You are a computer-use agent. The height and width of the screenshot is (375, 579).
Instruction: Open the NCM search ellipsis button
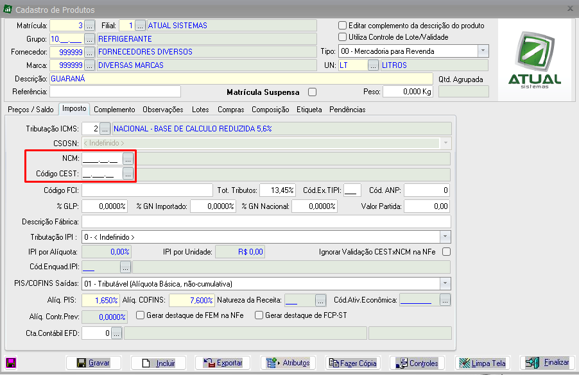click(x=128, y=158)
